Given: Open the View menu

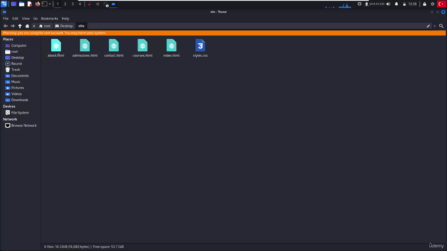Looking at the screenshot, I should (x=26, y=19).
